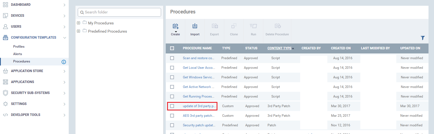Open the DASHBOARD menu label

pyautogui.click(x=21, y=5)
